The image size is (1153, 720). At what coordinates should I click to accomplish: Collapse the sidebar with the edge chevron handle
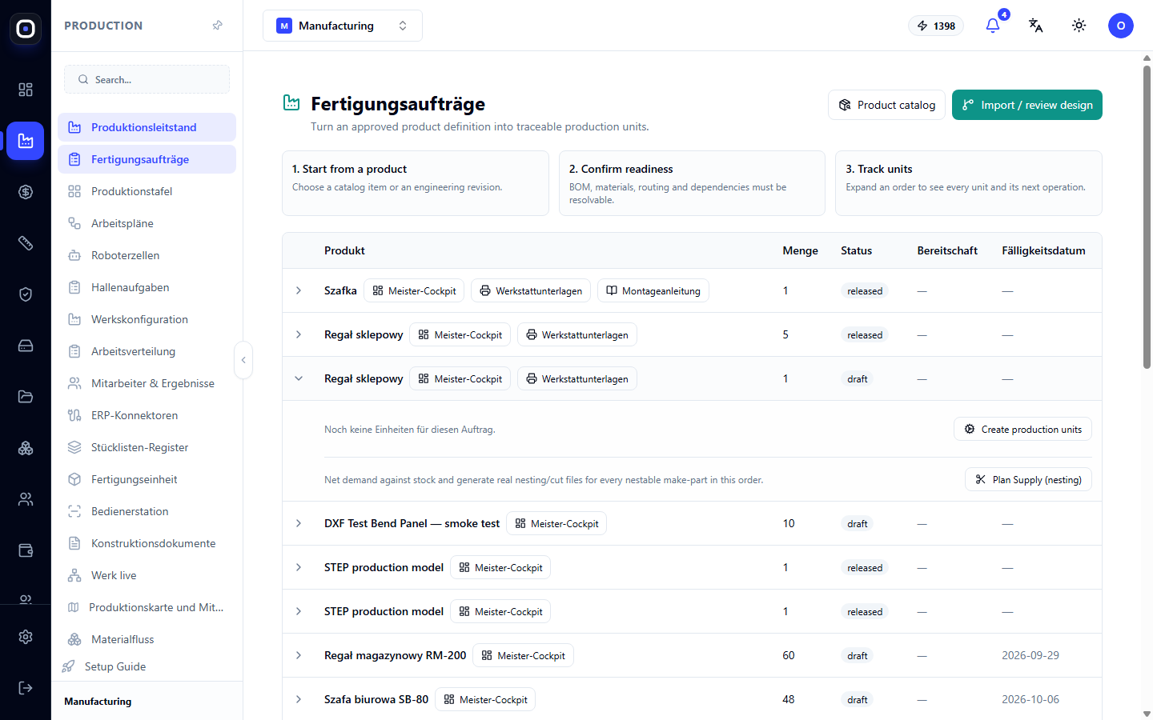243,360
